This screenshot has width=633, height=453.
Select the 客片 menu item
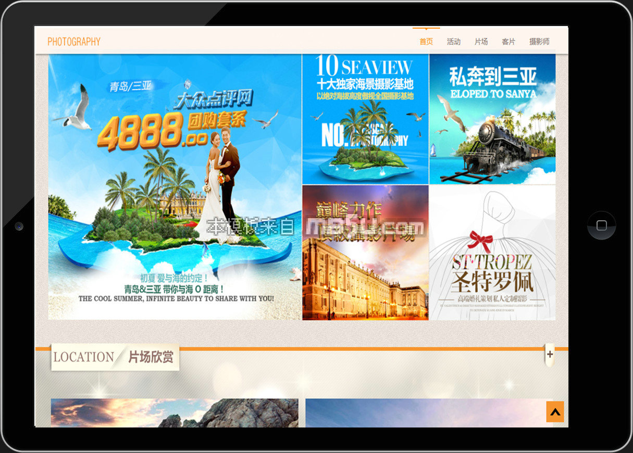508,42
